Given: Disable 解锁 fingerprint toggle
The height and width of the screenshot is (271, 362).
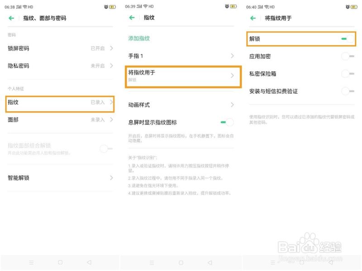Looking at the screenshot, I should pyautogui.click(x=348, y=39).
